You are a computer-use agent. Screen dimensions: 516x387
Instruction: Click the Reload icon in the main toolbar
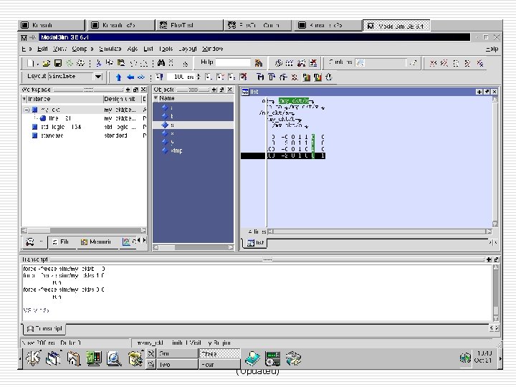tap(69, 63)
